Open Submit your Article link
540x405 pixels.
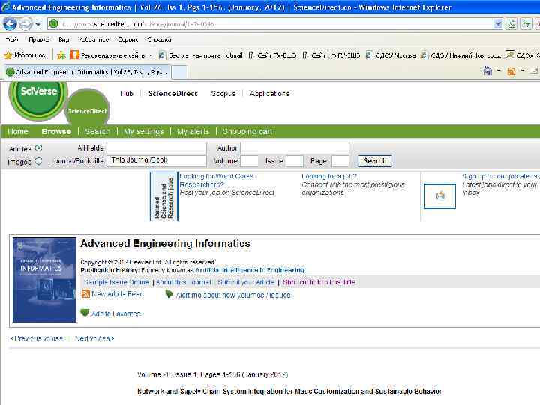(246, 282)
